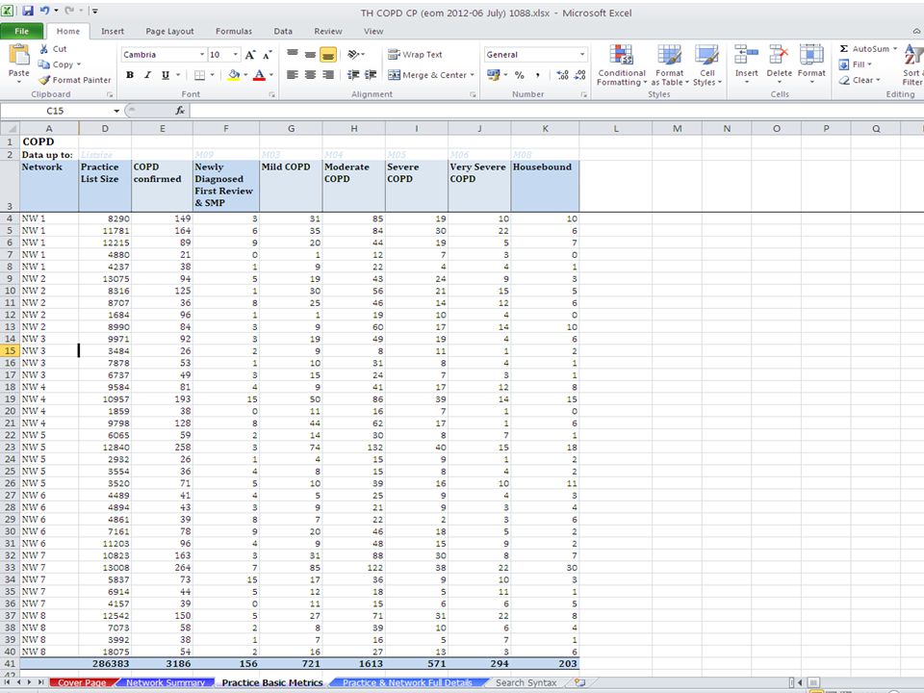The height and width of the screenshot is (693, 924).
Task: Click the Save icon in Quick Access
Action: tap(27, 11)
